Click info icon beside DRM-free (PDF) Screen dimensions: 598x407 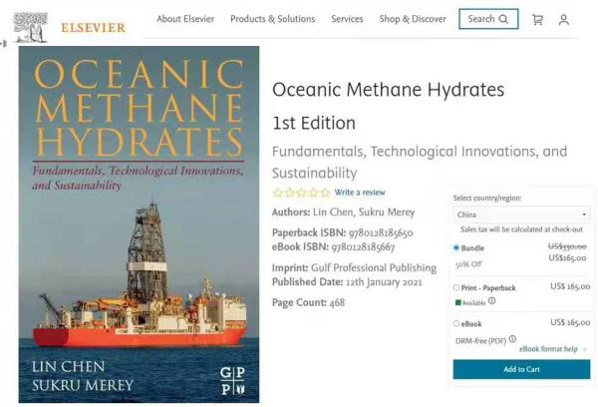(x=514, y=340)
